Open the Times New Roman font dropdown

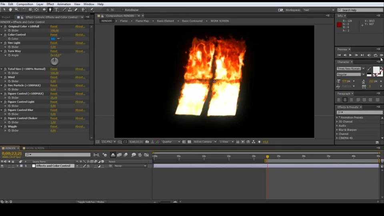click(351, 69)
